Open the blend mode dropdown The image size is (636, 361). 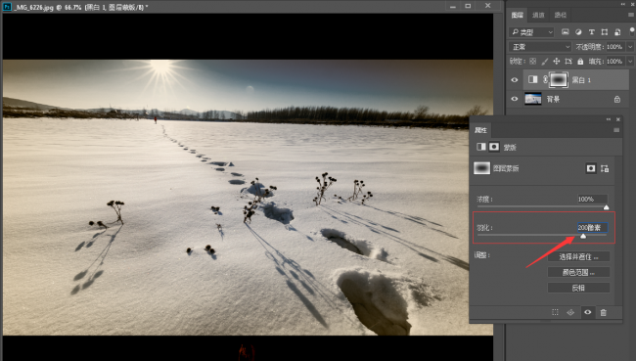click(x=540, y=47)
